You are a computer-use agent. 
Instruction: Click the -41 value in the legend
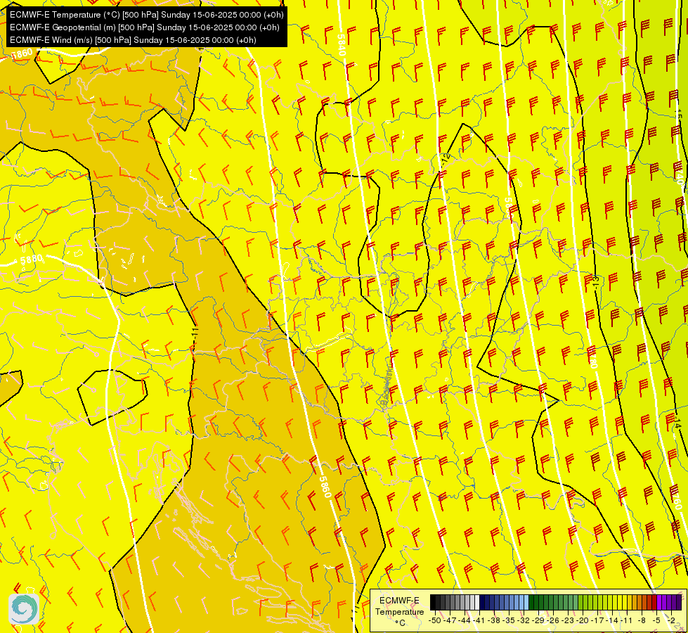[479, 620]
